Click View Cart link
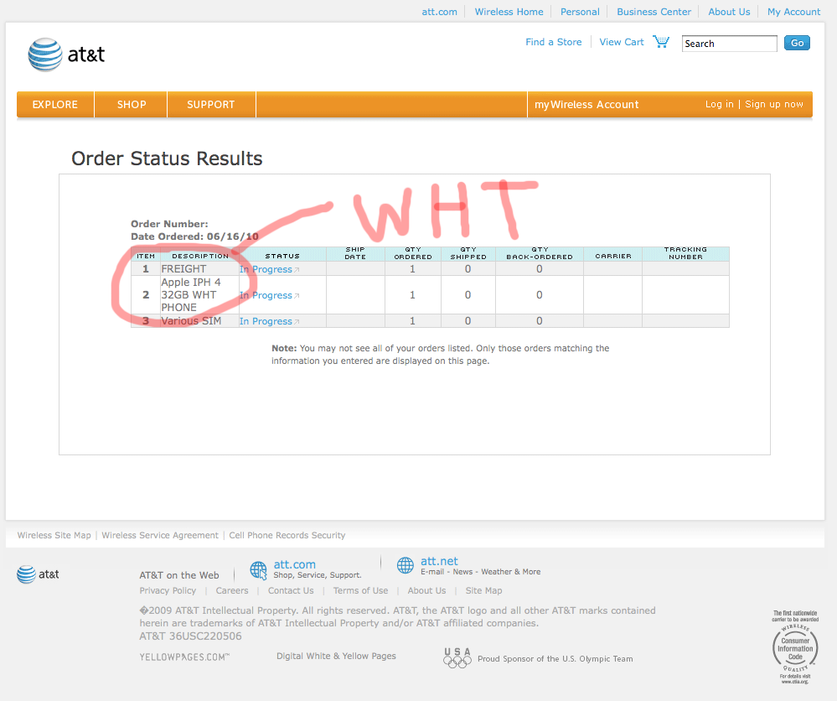Screen dimensions: 837x701 pos(622,42)
